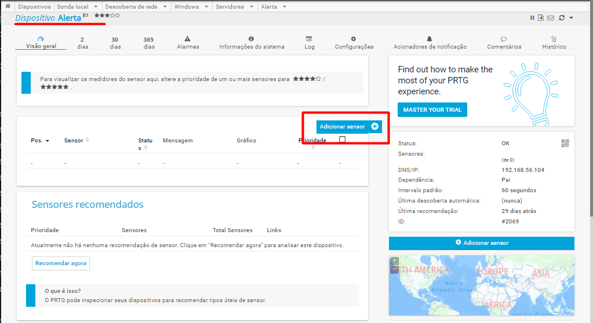This screenshot has width=593, height=323.
Task: Open the 30 dias tab
Action: [x=115, y=43]
